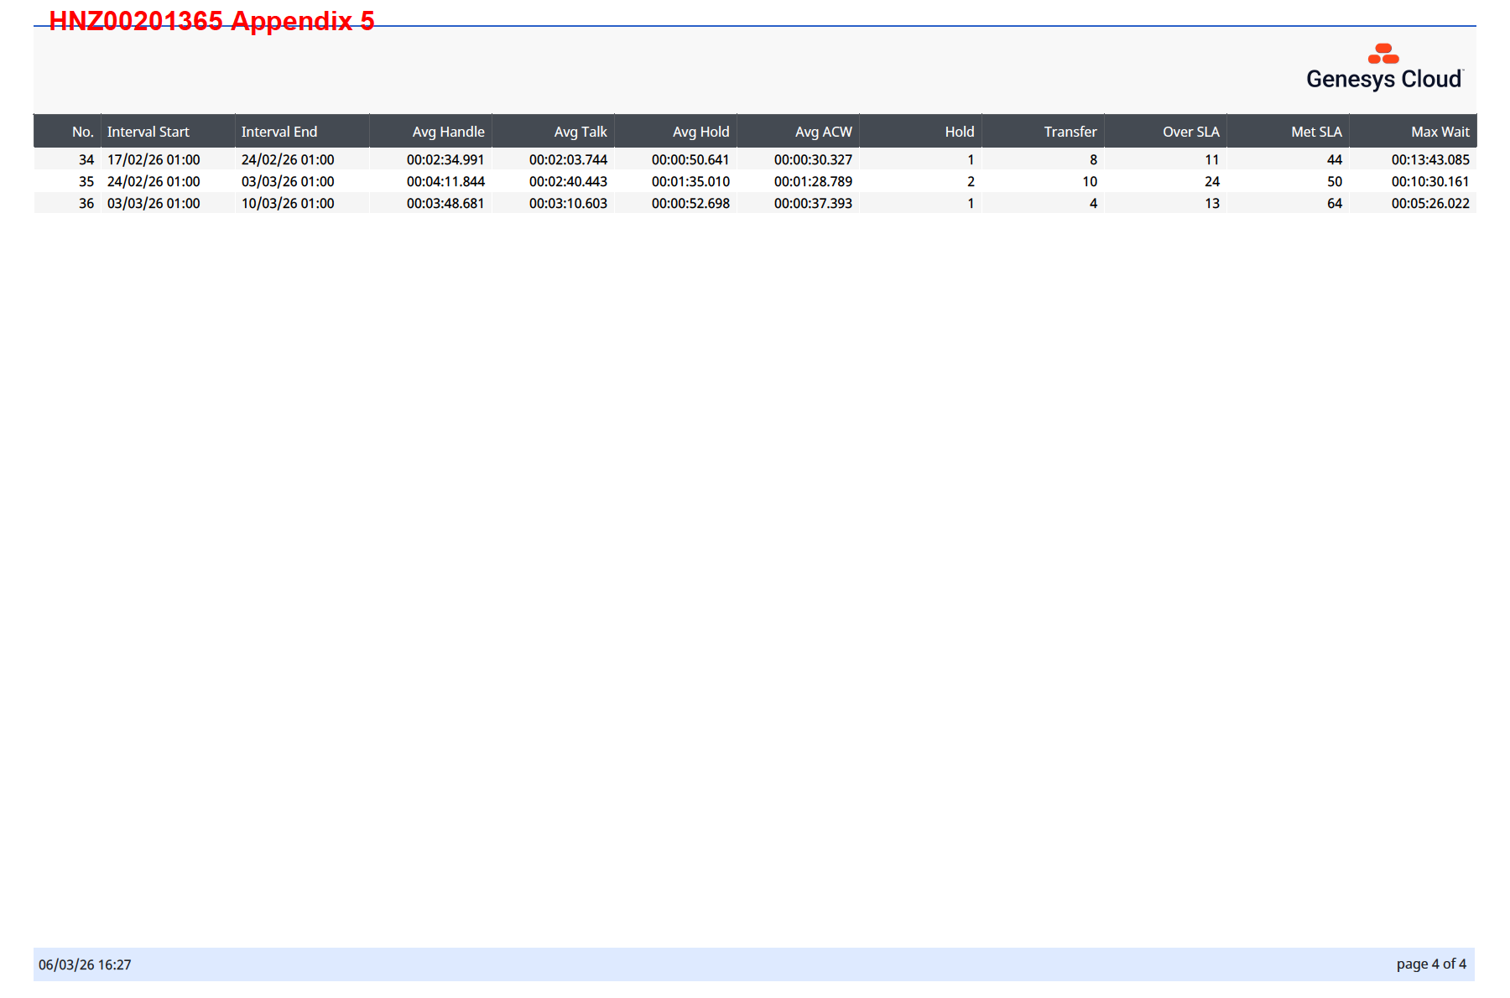Select row 36 Met SLA value 64

pyautogui.click(x=1334, y=203)
